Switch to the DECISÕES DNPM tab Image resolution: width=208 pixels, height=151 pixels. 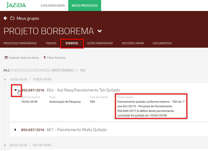[133, 43]
